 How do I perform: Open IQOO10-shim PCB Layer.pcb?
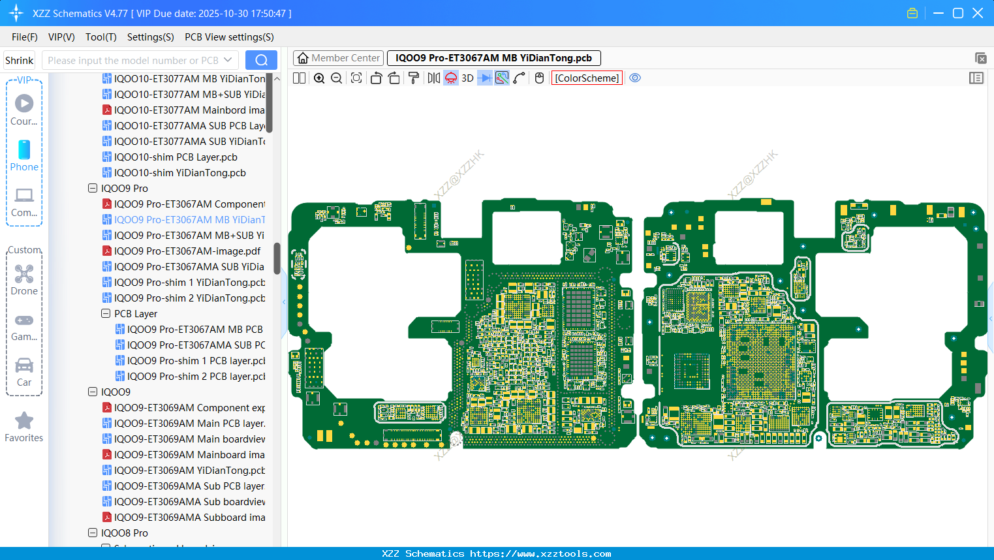[x=170, y=157]
